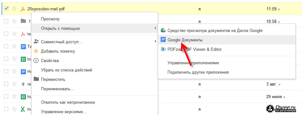The height and width of the screenshot is (115, 302).
Task: Star the file dated 3 авг.
Action: tap(14, 84)
